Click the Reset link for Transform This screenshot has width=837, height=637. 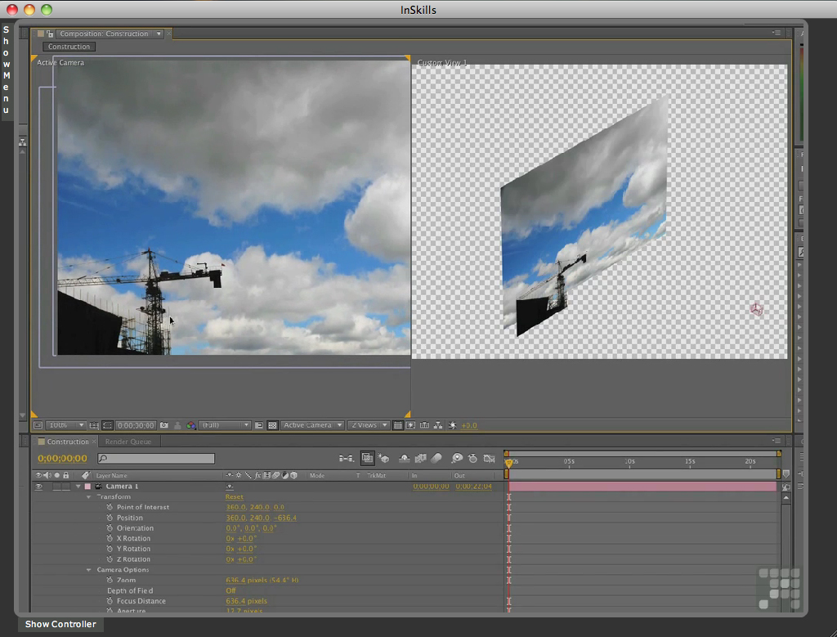click(x=235, y=496)
